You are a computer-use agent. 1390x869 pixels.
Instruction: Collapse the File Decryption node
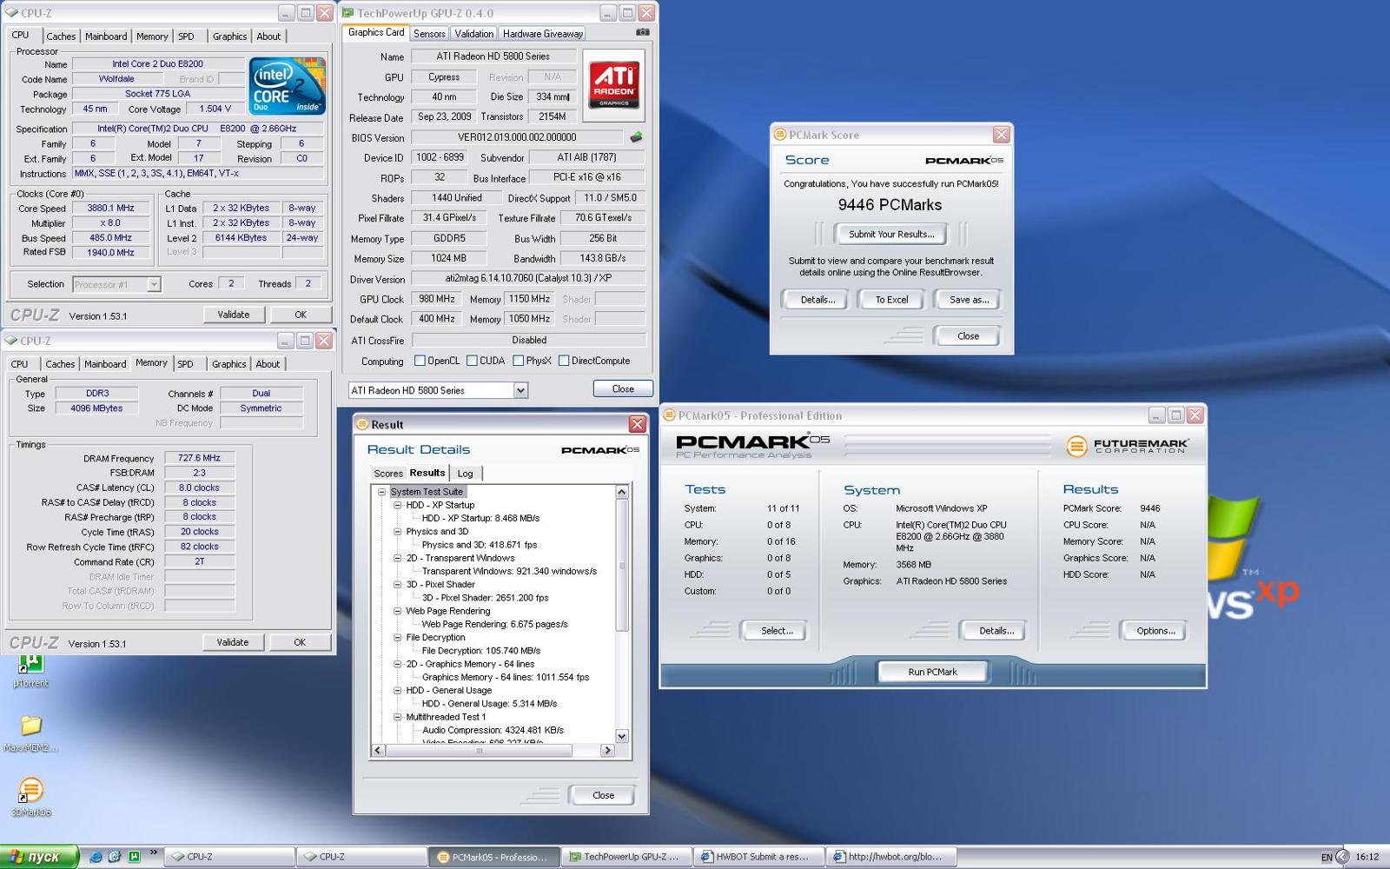(397, 637)
